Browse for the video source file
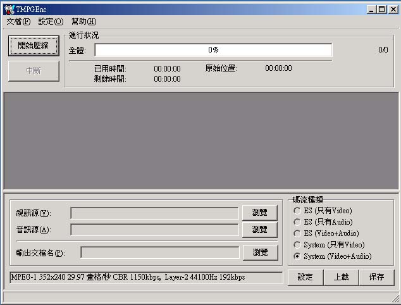 259,213
